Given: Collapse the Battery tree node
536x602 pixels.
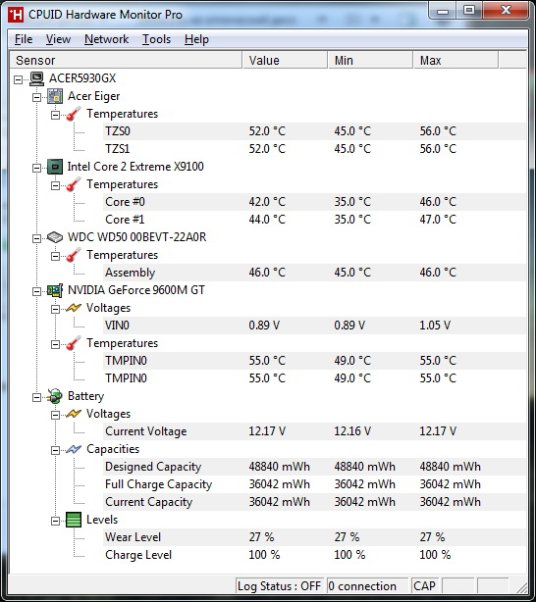Looking at the screenshot, I should [36, 397].
